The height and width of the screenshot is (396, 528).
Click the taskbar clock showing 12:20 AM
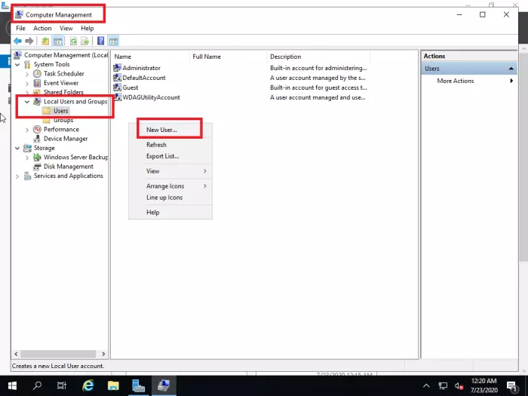[x=483, y=385]
